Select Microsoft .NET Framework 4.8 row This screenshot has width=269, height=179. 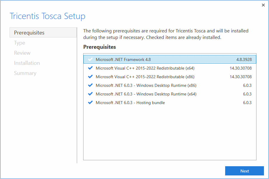[123, 59]
